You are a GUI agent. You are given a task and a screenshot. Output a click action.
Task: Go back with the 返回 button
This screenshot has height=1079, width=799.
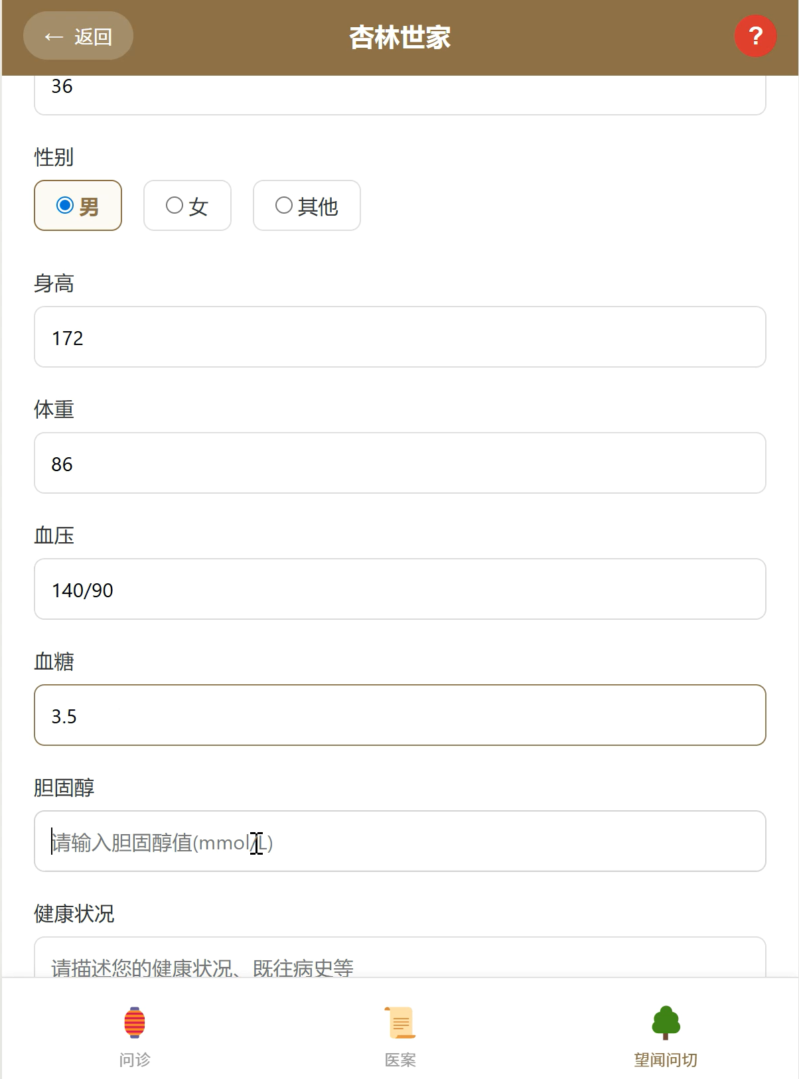(x=78, y=36)
